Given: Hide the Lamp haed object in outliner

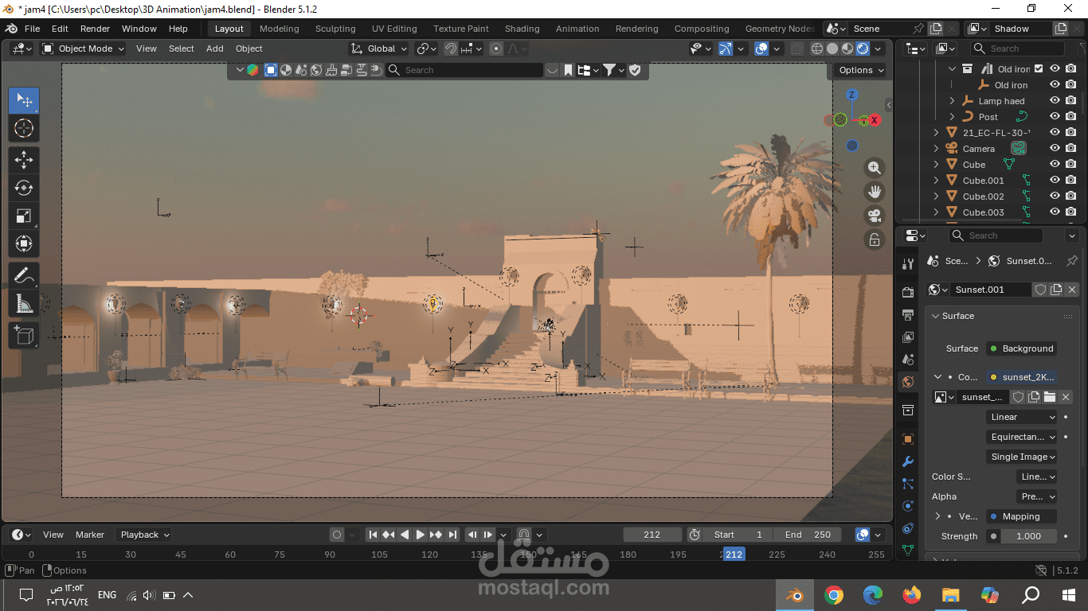Looking at the screenshot, I should [1055, 101].
